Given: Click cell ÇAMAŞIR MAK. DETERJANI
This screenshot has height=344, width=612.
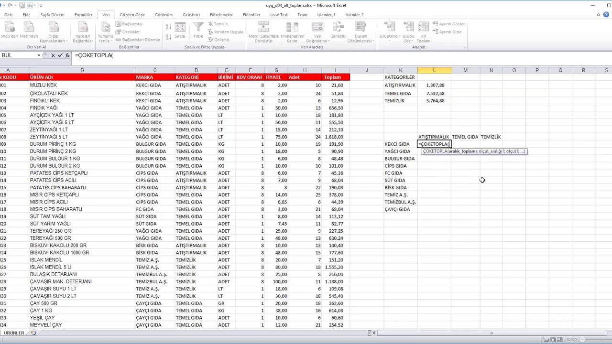Looking at the screenshot, I should click(x=82, y=282).
